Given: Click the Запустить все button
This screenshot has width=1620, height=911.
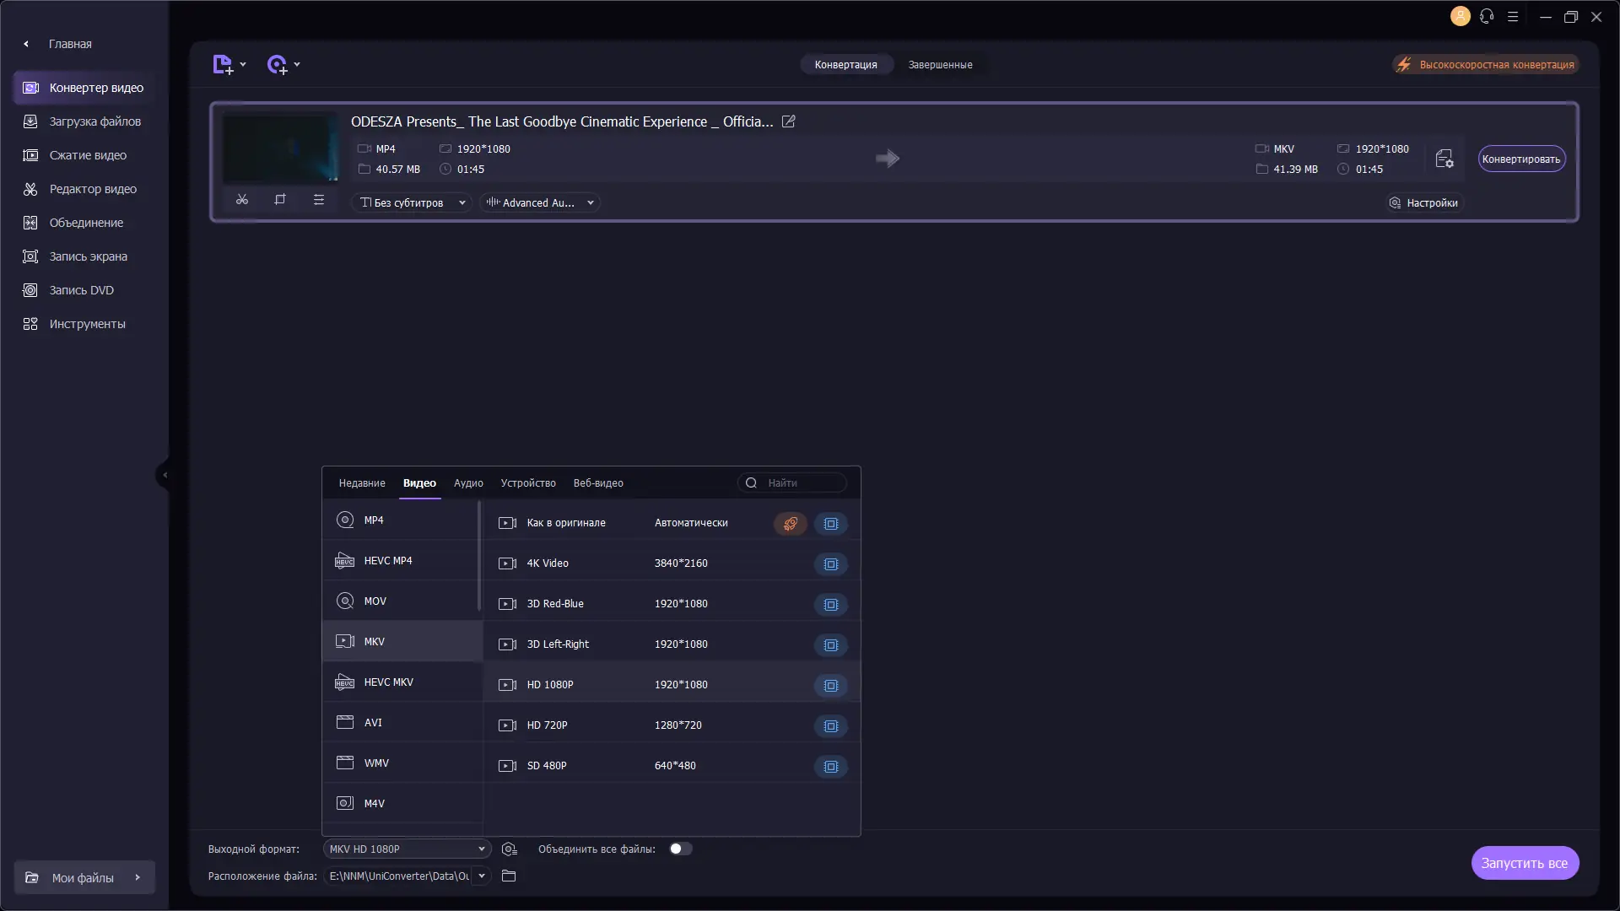Looking at the screenshot, I should pos(1525,863).
